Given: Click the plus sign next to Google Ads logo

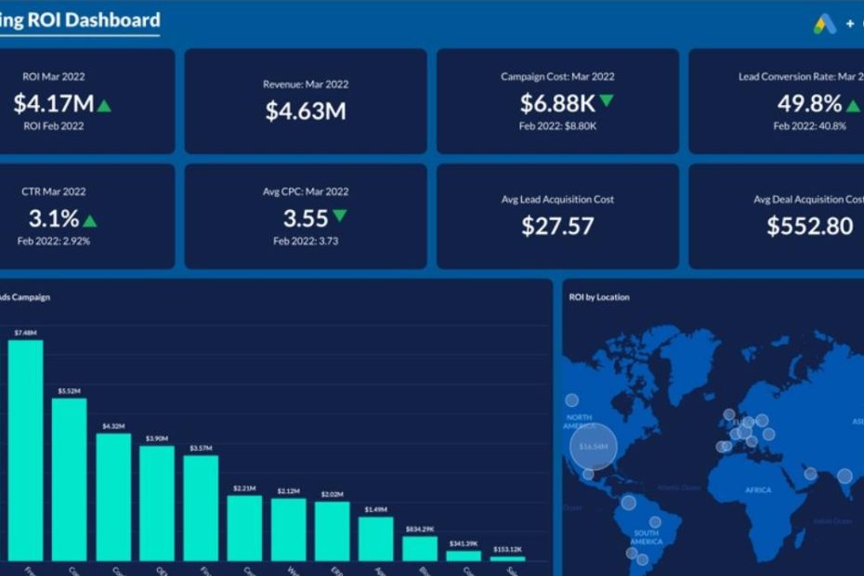Looking at the screenshot, I should [849, 25].
